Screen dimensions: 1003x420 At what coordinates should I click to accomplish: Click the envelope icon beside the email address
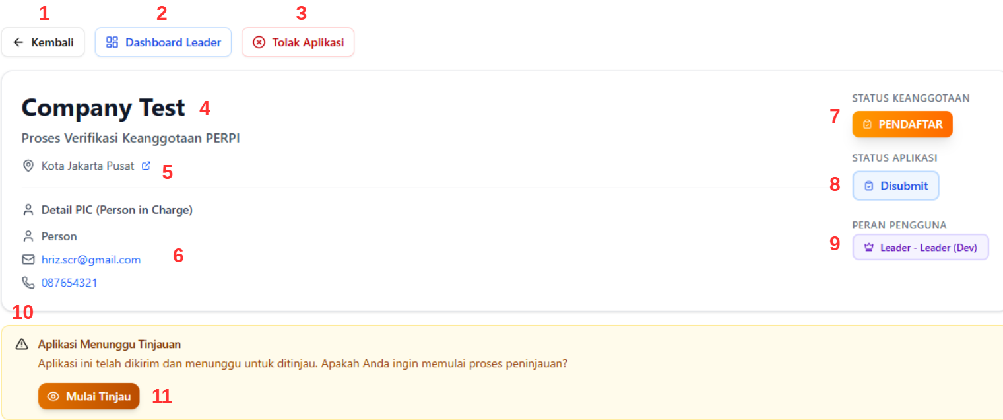pyautogui.click(x=28, y=259)
